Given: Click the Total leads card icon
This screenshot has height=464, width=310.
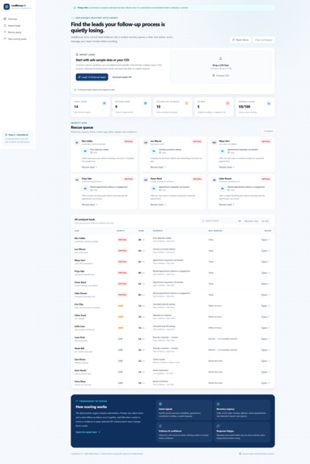Looking at the screenshot, I should tap(104, 104).
